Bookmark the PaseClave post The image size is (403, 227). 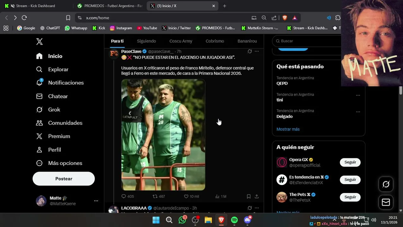click(x=249, y=196)
